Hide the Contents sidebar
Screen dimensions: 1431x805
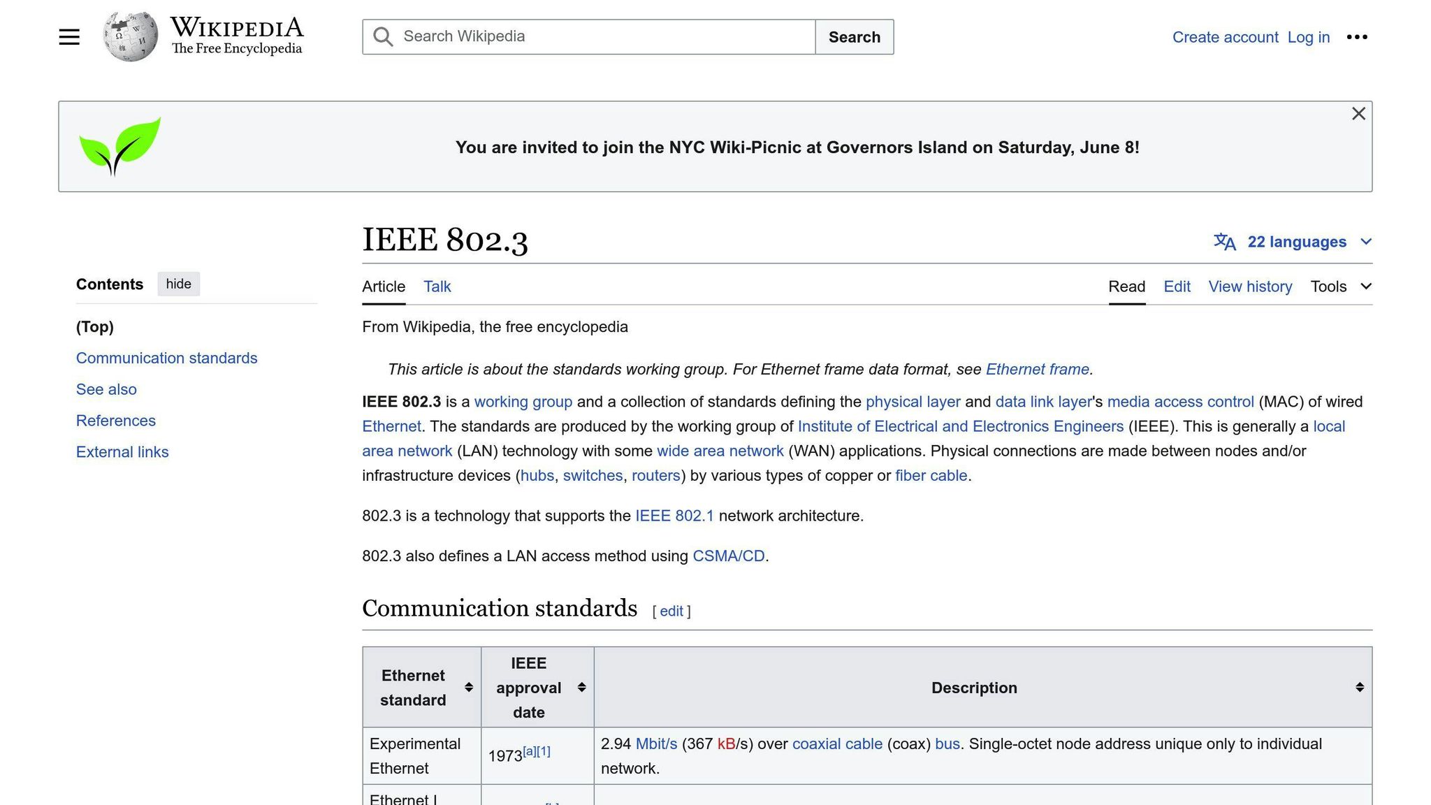pos(178,284)
